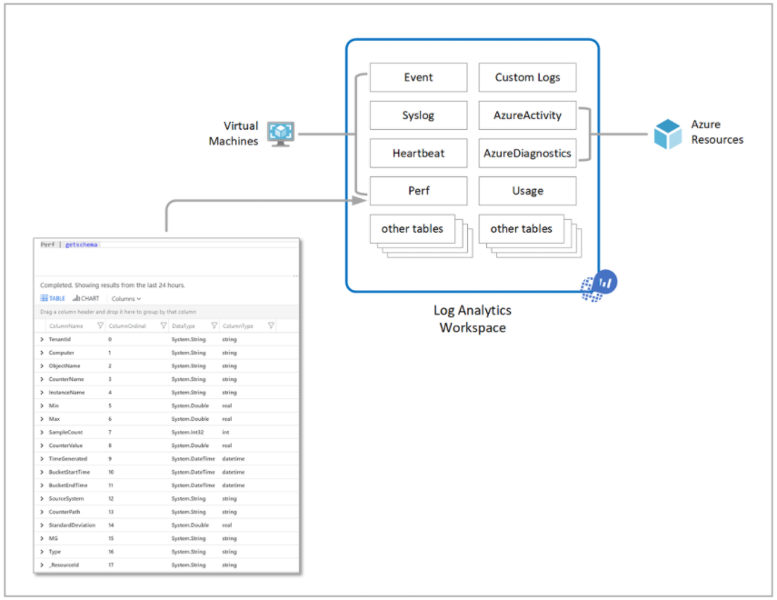Screen dimensions: 777x600
Task: Expand the BucketStartTime row
Action: (x=42, y=472)
